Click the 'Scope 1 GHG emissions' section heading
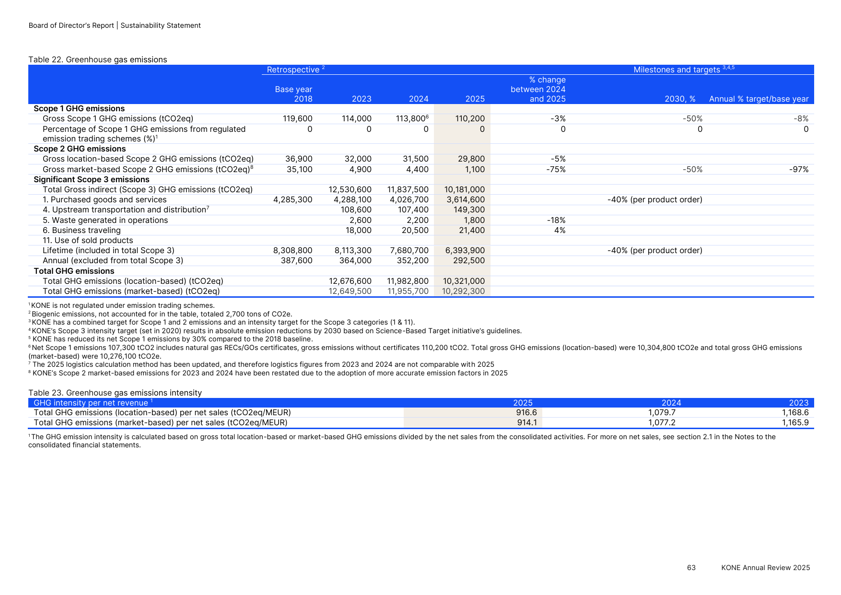 pos(79,109)
